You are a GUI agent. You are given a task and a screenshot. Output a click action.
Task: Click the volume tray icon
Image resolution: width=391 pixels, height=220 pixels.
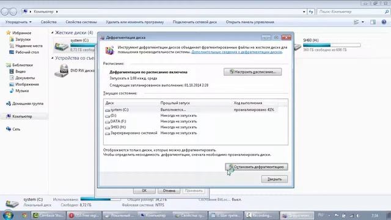(x=359, y=215)
